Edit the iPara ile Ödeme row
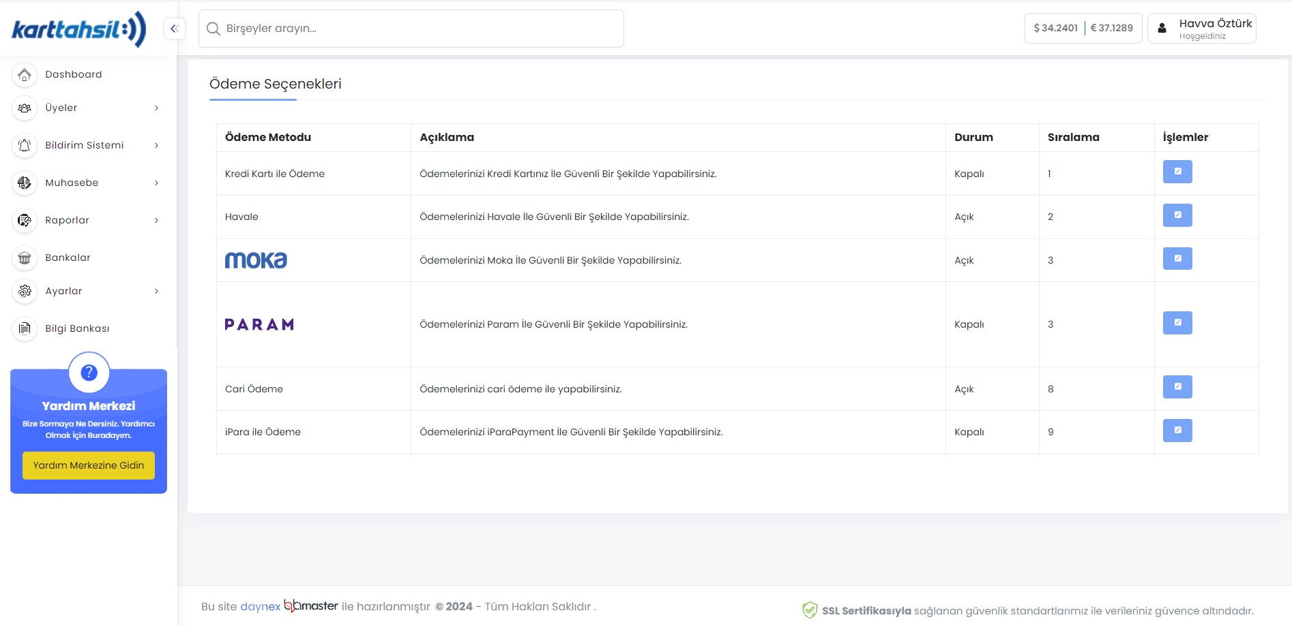1292x626 pixels. pos(1177,431)
